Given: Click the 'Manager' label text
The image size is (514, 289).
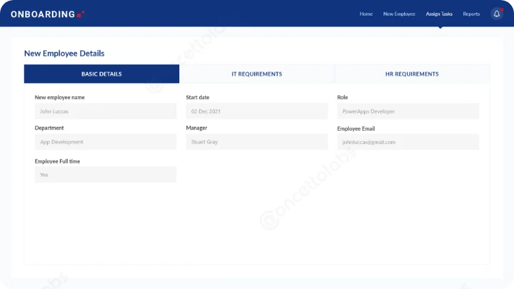Looking at the screenshot, I should click(x=196, y=127).
